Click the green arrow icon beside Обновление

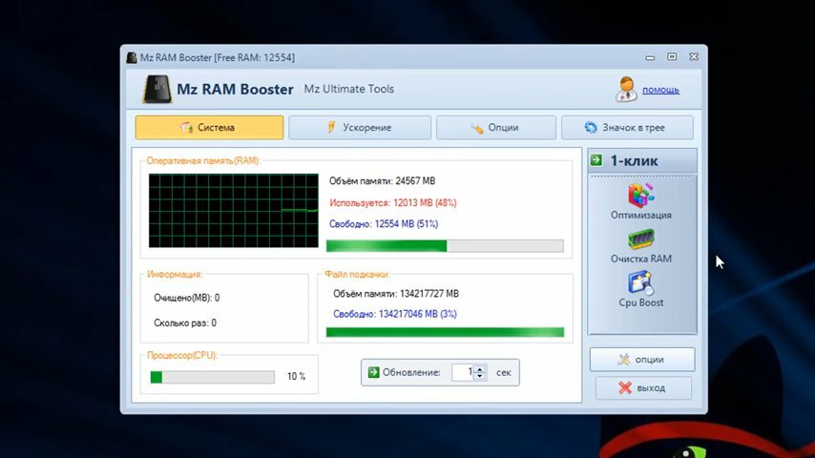(373, 372)
